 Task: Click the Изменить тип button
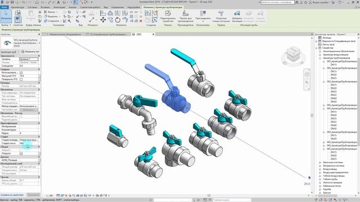click(30, 52)
